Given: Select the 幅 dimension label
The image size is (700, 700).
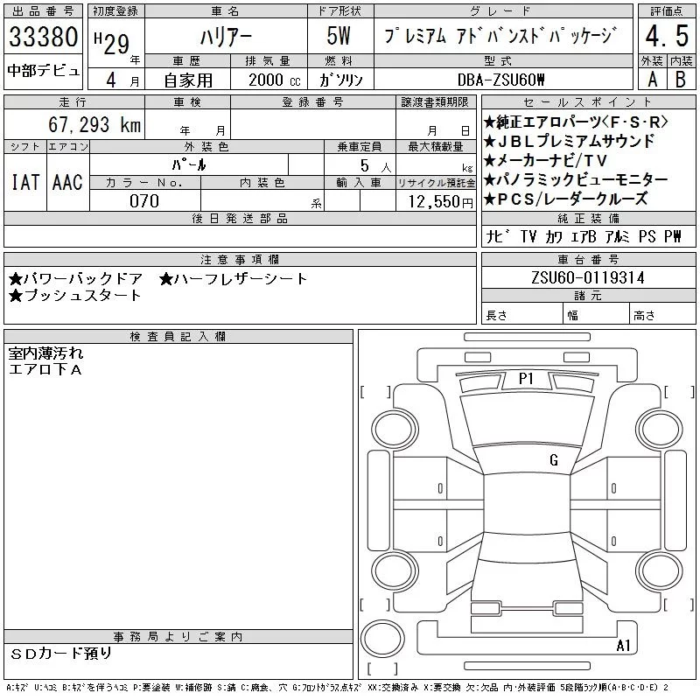Looking at the screenshot, I should tap(573, 316).
